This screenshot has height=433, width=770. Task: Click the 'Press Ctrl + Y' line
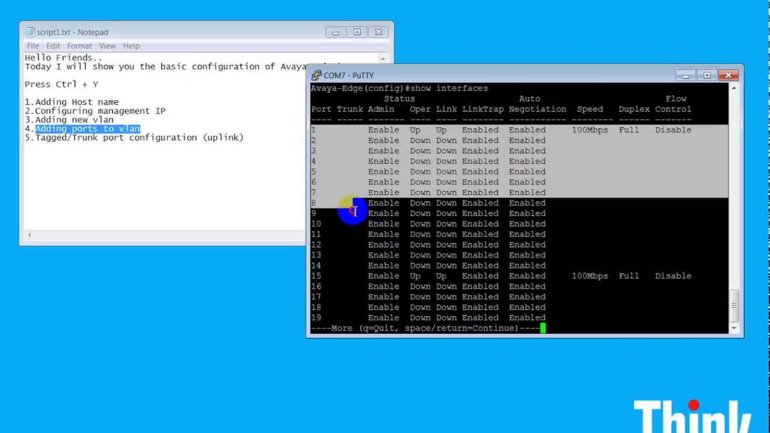point(61,84)
